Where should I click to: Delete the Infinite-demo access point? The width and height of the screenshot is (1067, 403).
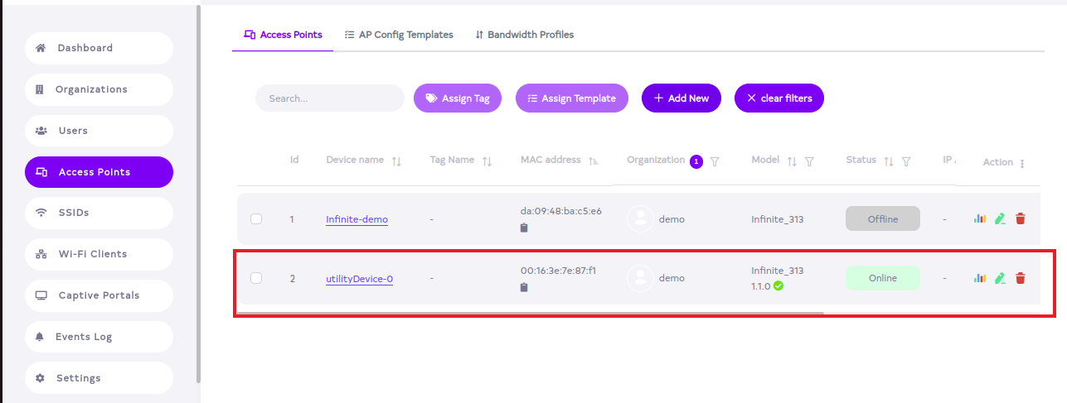(1021, 219)
